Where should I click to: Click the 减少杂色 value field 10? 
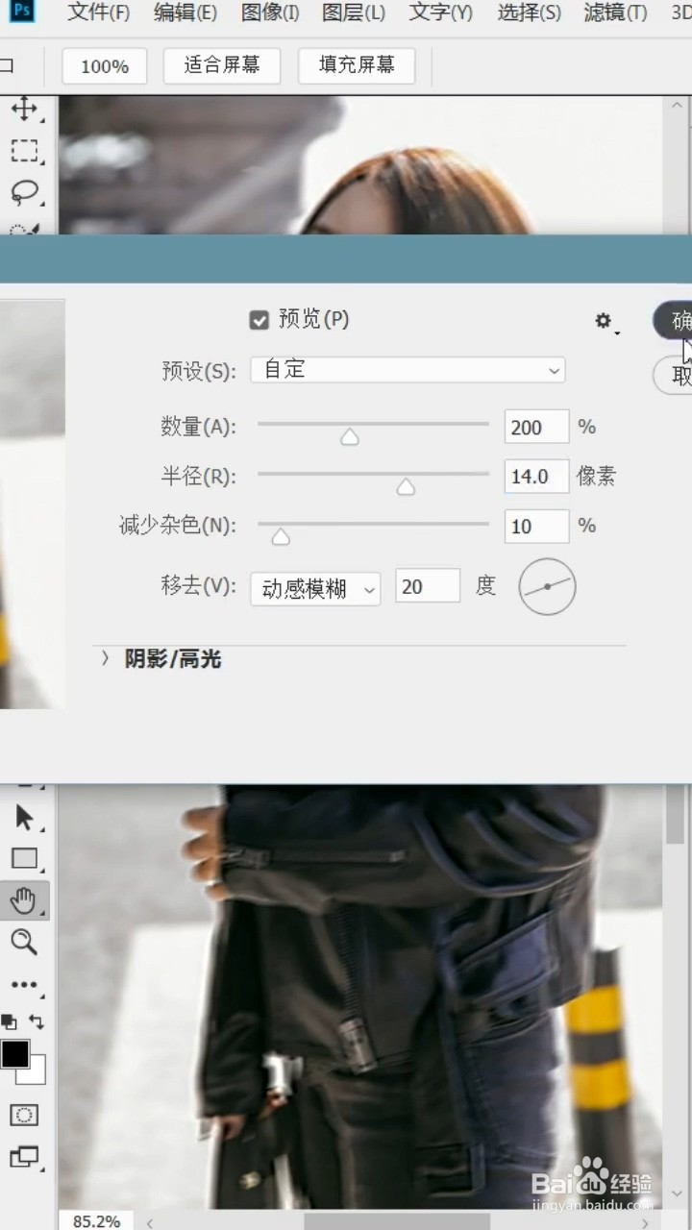(x=536, y=527)
